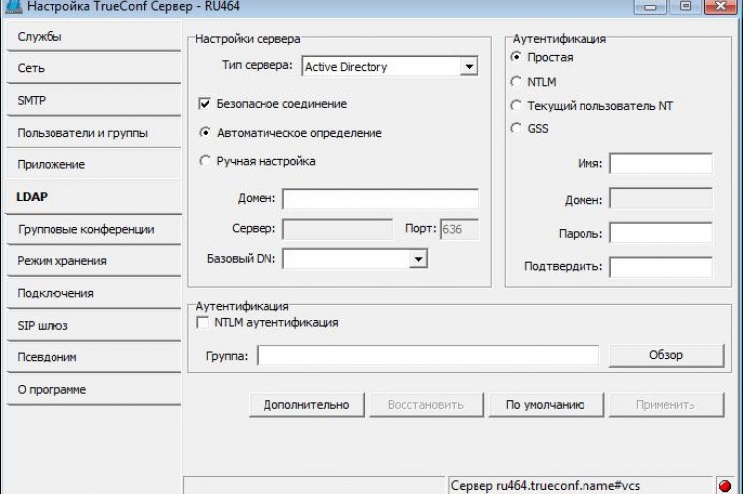Viewport: 743px width, 494px height.
Task: Pick GSS authentication radio button
Action: [516, 128]
